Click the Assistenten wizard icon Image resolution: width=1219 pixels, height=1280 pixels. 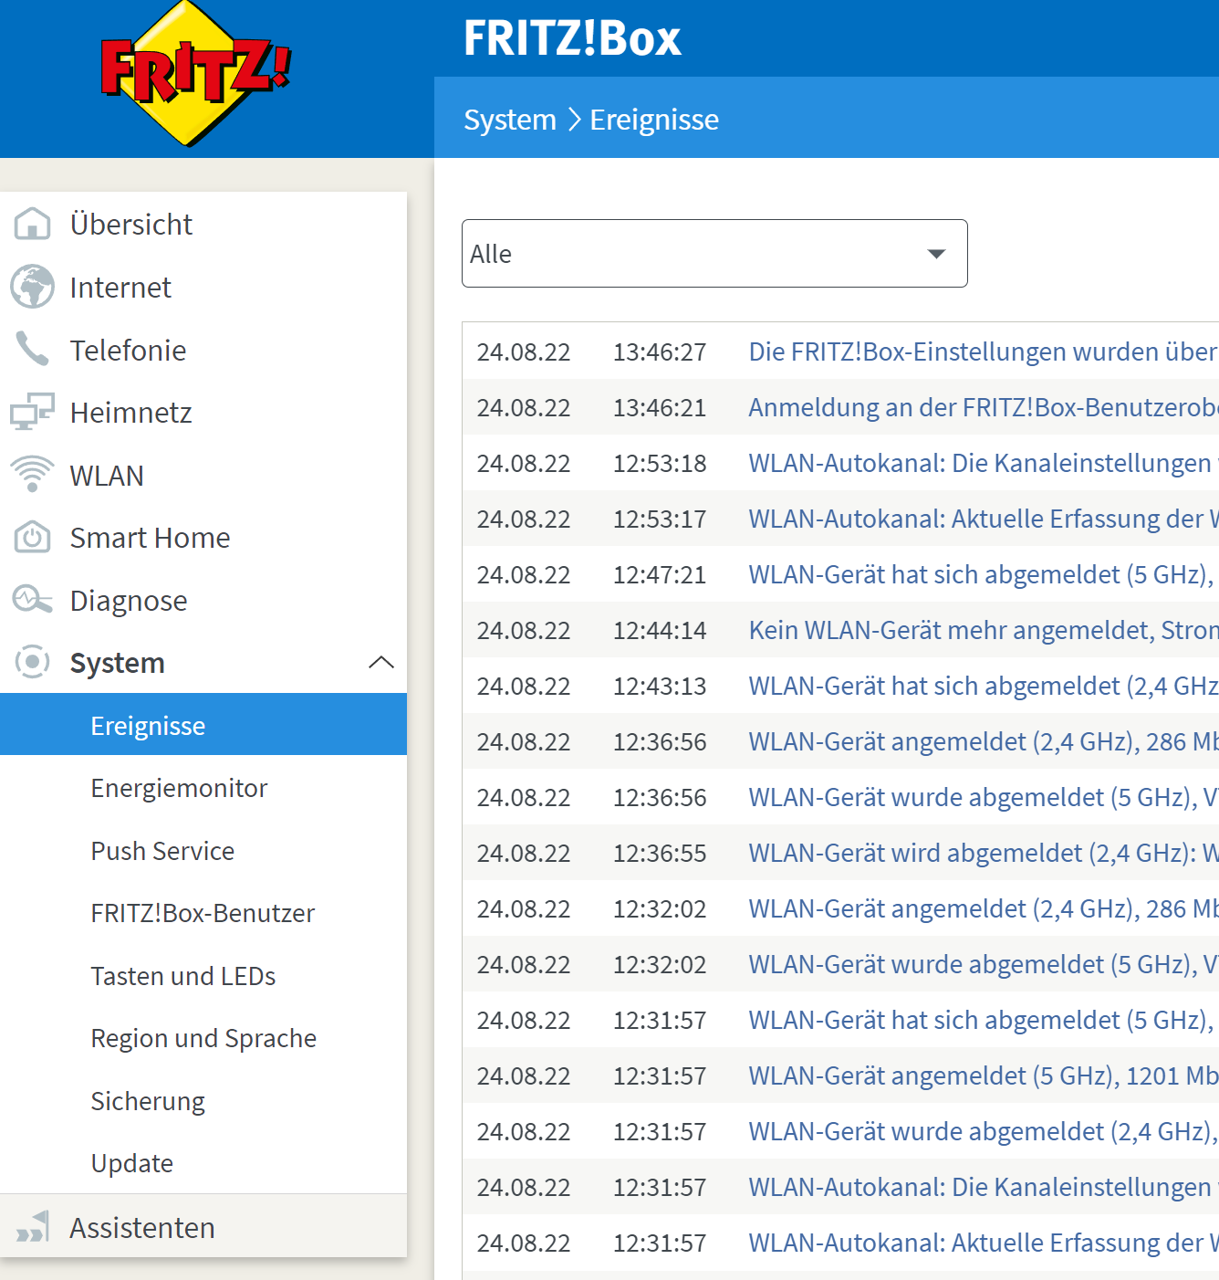(x=32, y=1227)
